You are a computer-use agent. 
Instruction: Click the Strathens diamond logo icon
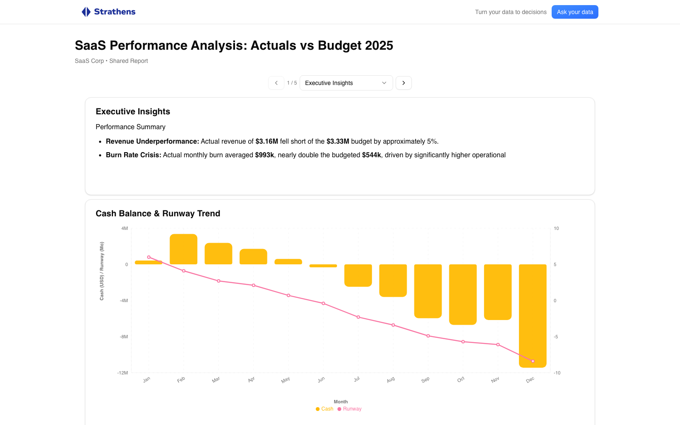click(x=86, y=12)
